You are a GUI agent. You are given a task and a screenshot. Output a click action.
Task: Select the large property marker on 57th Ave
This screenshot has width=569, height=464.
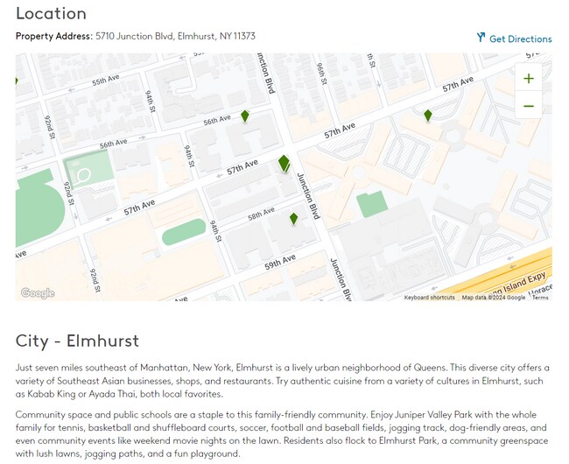[284, 163]
